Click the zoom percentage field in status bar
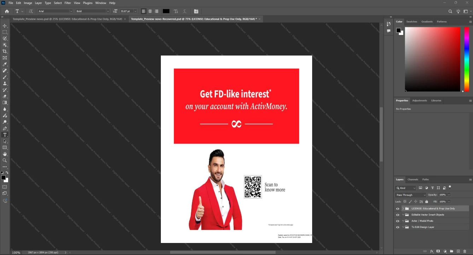 (16, 253)
